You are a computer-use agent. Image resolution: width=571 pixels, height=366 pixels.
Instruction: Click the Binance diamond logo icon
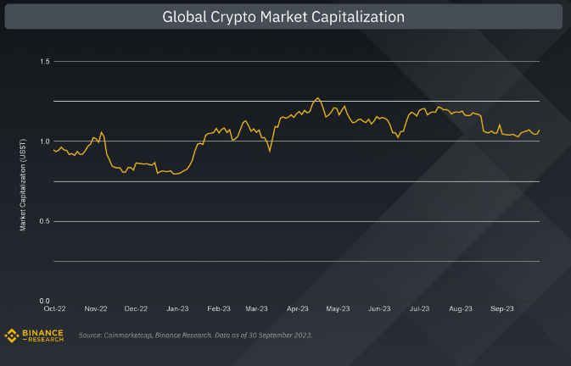click(x=11, y=335)
